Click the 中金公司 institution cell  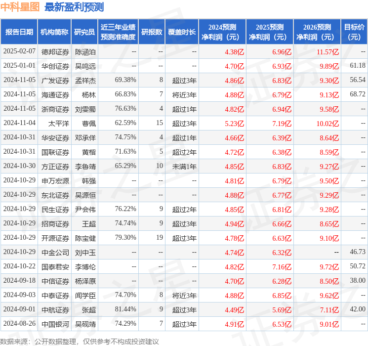(x=55, y=253)
